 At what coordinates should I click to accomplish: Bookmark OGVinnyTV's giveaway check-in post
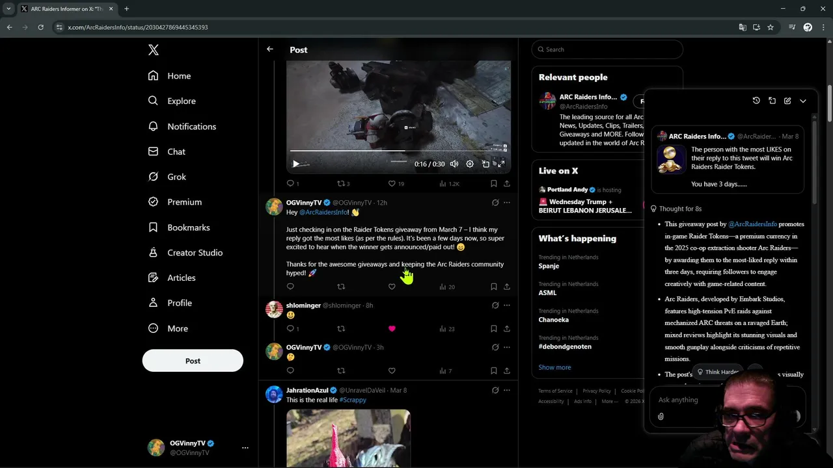point(493,287)
